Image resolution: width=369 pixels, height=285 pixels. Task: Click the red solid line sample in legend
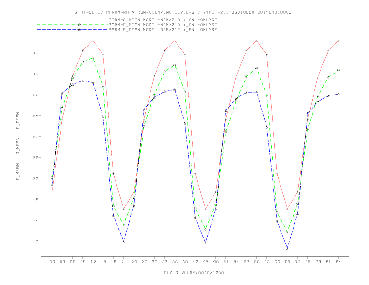pyautogui.click(x=72, y=20)
